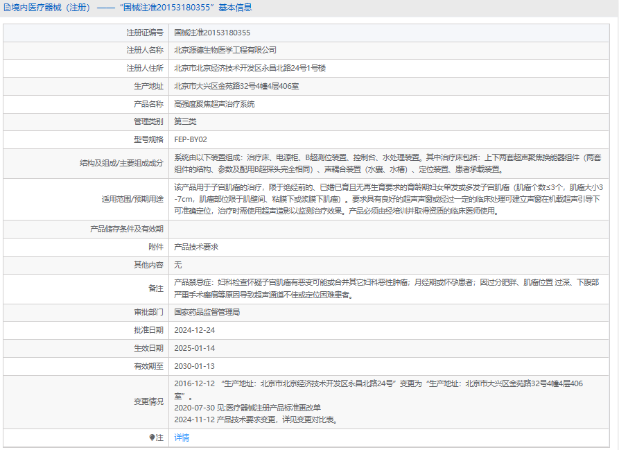The height and width of the screenshot is (450, 619).
Task: Click the effective date 2025-01-14
Action: point(194,348)
